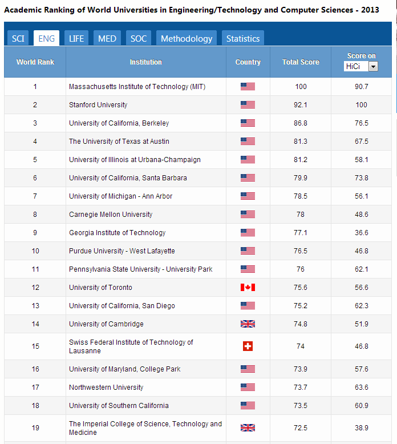Click the Country column header

point(248,62)
